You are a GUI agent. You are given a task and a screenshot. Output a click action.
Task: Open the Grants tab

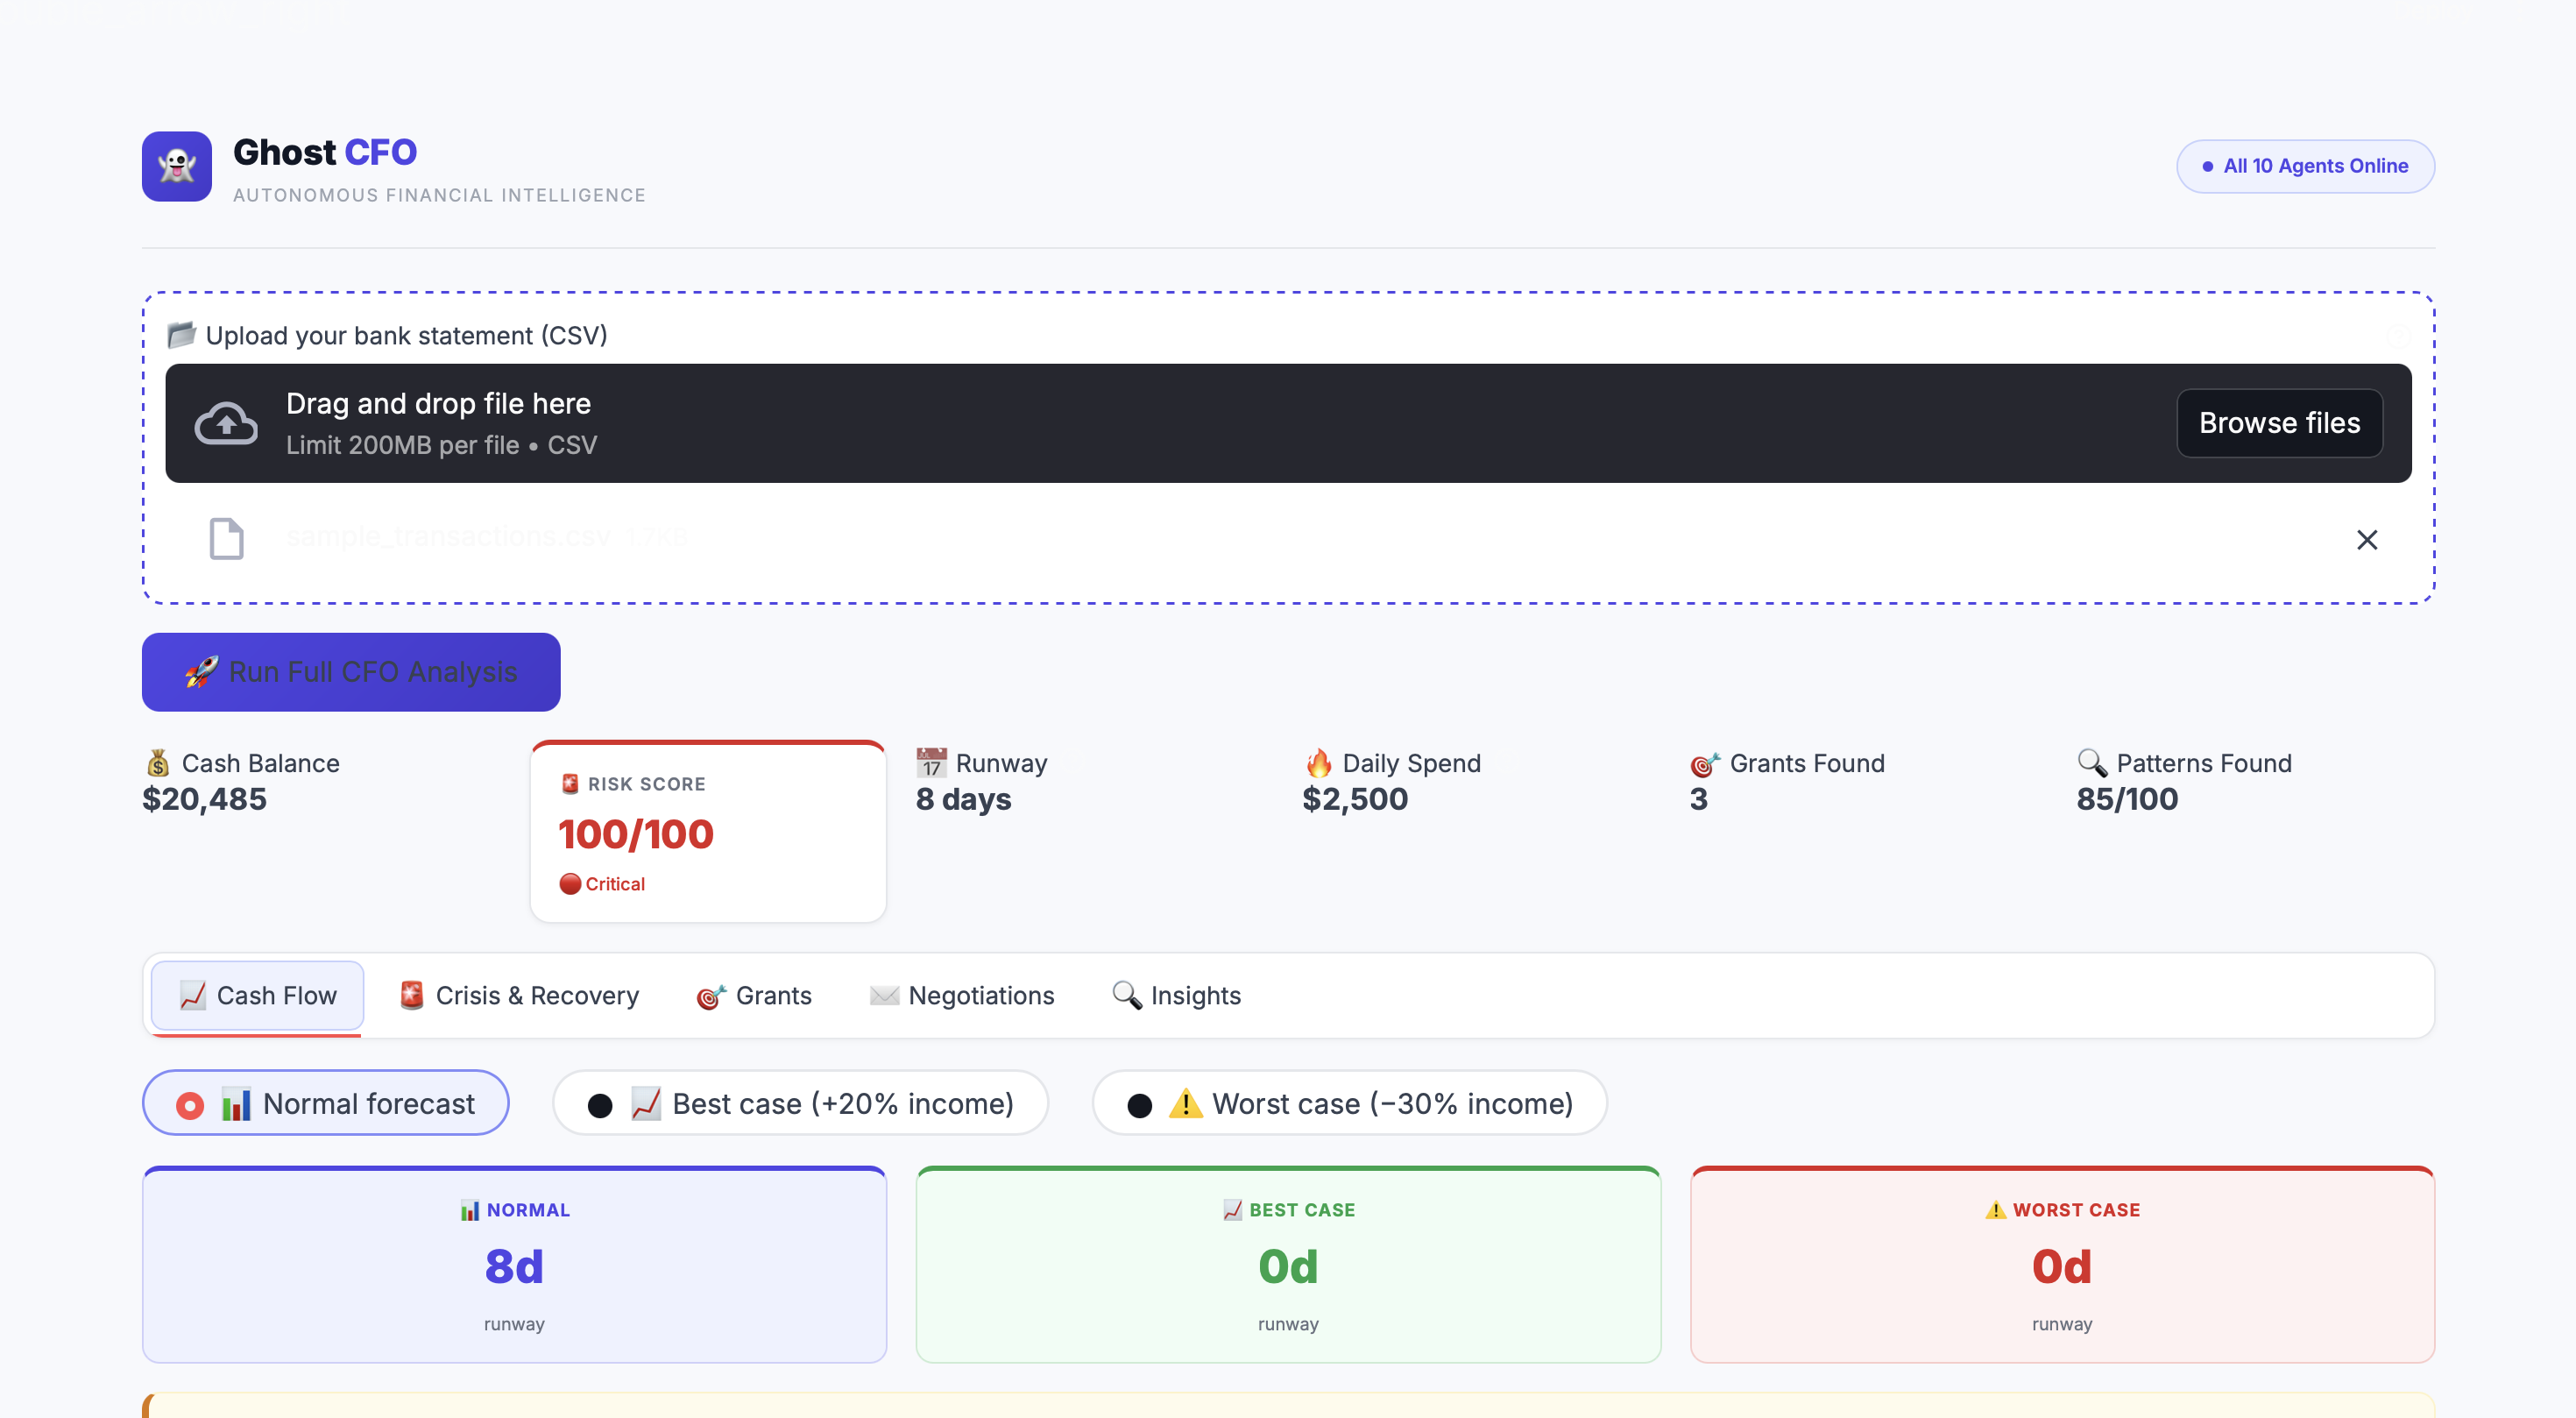[x=754, y=995]
